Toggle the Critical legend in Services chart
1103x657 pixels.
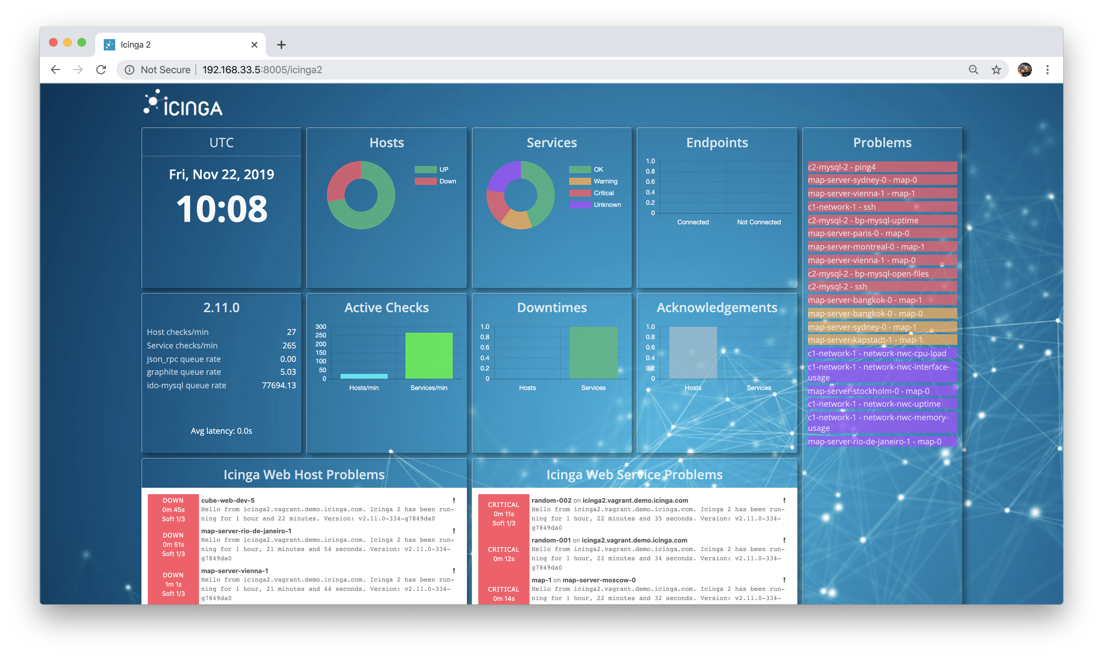[591, 193]
